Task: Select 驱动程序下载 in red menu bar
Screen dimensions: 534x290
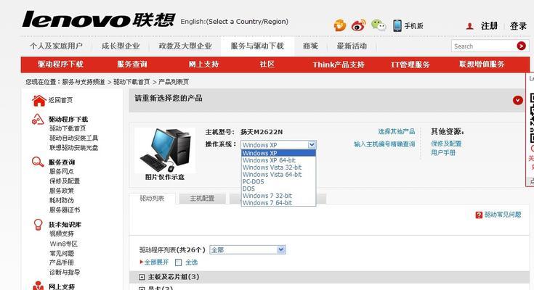Action: point(60,65)
